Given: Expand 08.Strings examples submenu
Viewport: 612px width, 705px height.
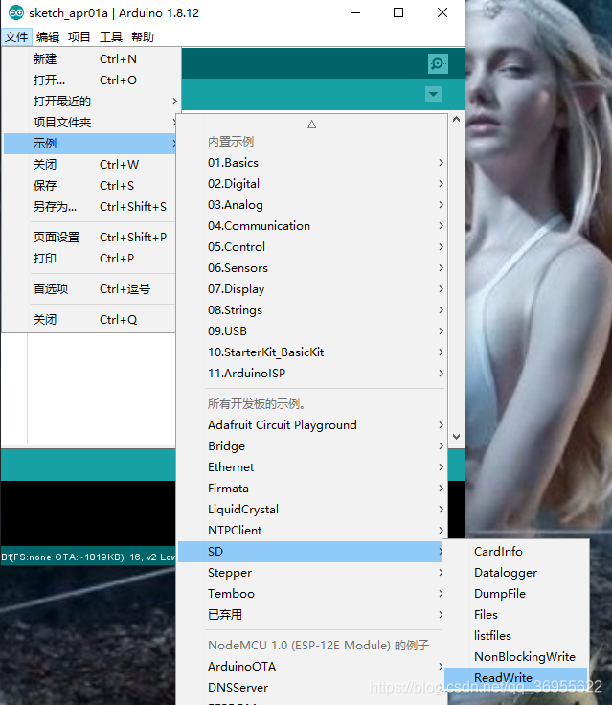Looking at the screenshot, I should tap(312, 310).
